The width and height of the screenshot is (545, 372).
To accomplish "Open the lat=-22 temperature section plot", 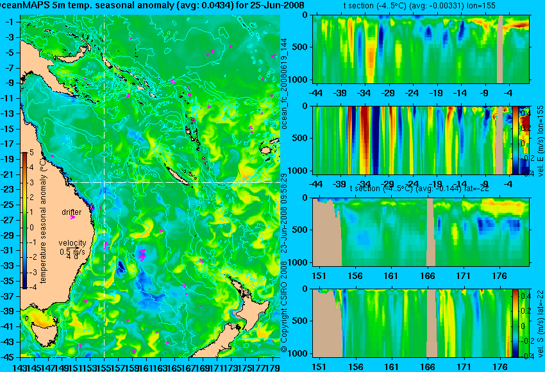I will pos(421,232).
